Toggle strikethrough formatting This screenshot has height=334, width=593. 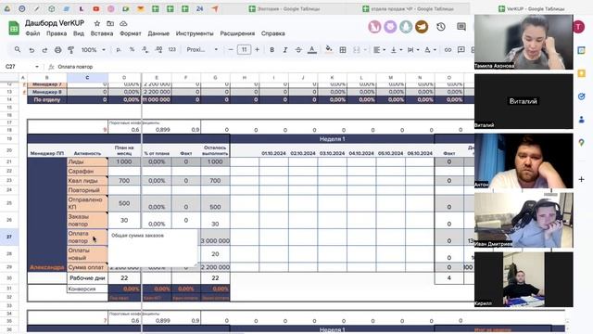(298, 49)
